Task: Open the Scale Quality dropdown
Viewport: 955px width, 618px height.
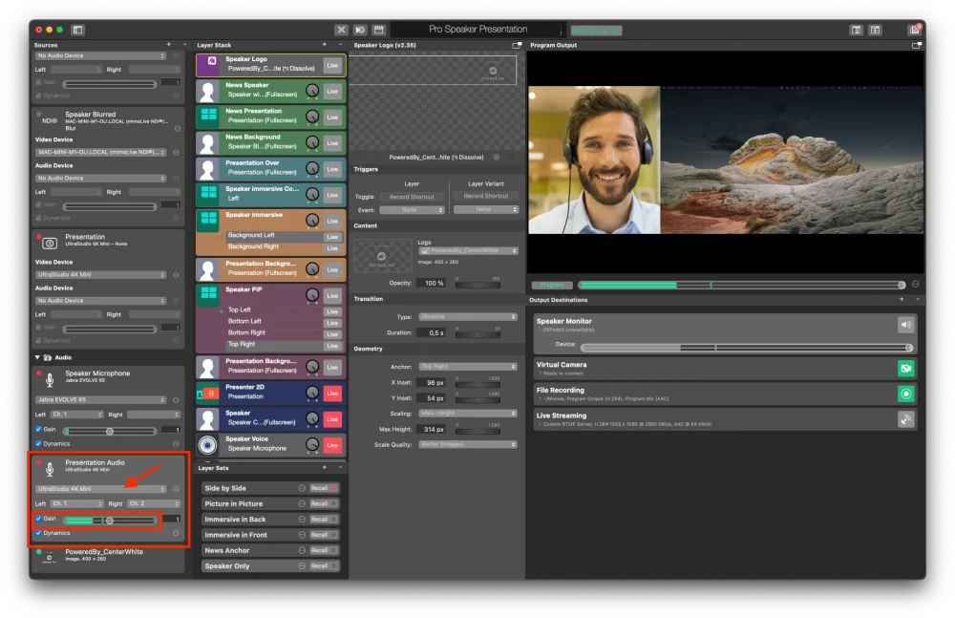Action: [468, 444]
